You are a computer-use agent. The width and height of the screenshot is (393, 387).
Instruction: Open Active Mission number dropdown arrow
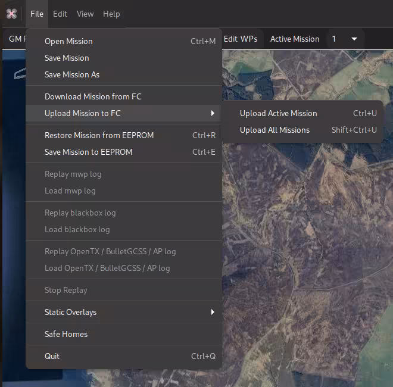click(x=354, y=39)
